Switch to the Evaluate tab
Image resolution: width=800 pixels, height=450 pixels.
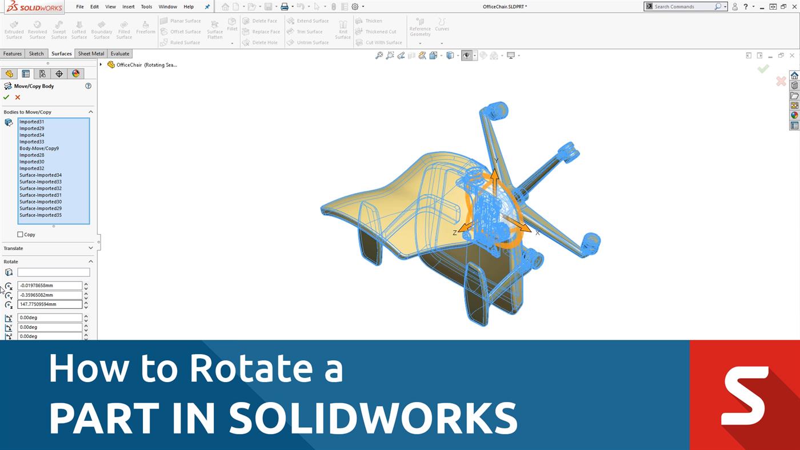[120, 54]
